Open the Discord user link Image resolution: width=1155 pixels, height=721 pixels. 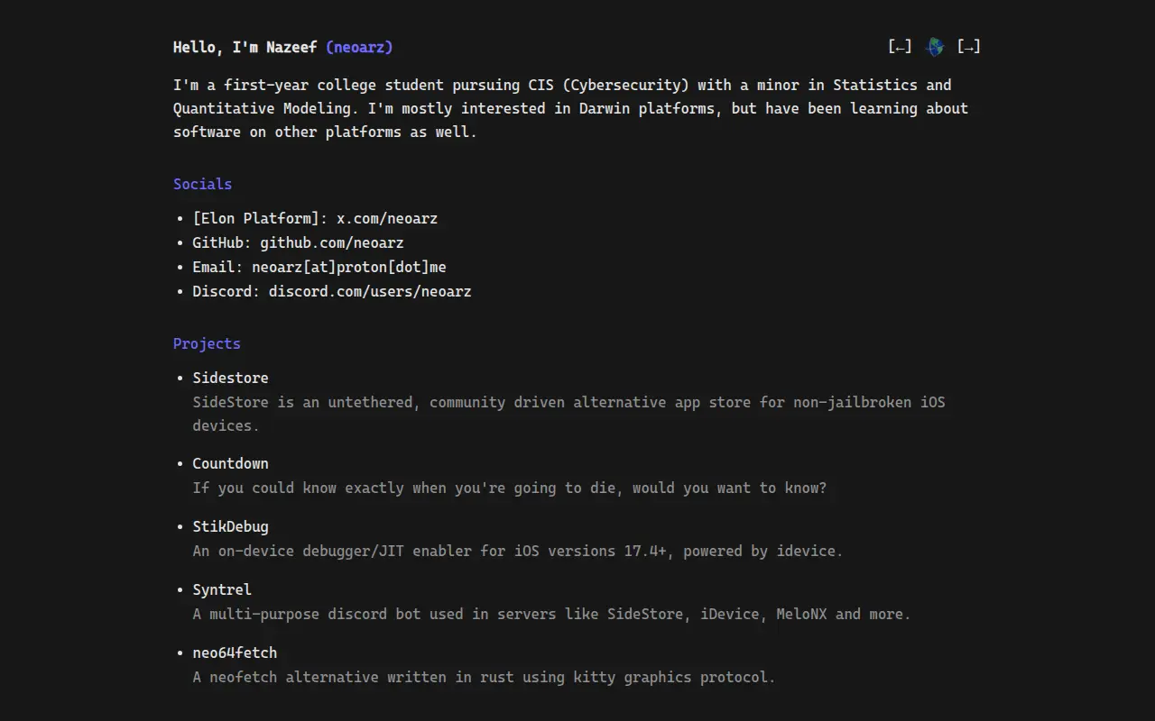pos(370,291)
